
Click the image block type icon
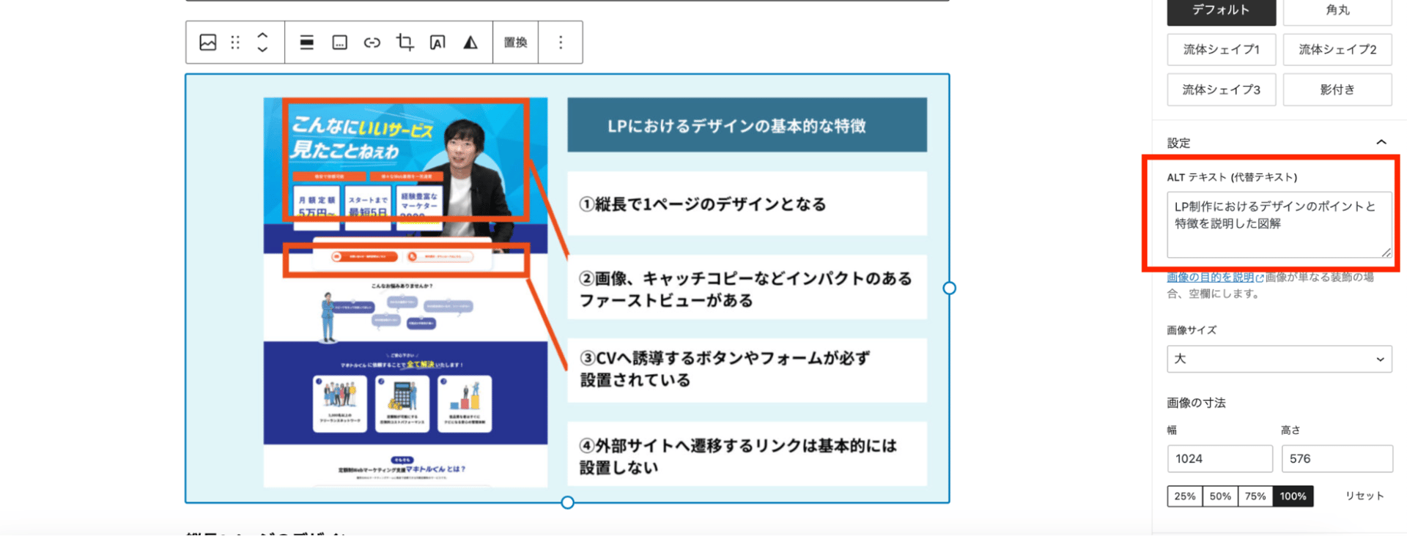coord(208,42)
